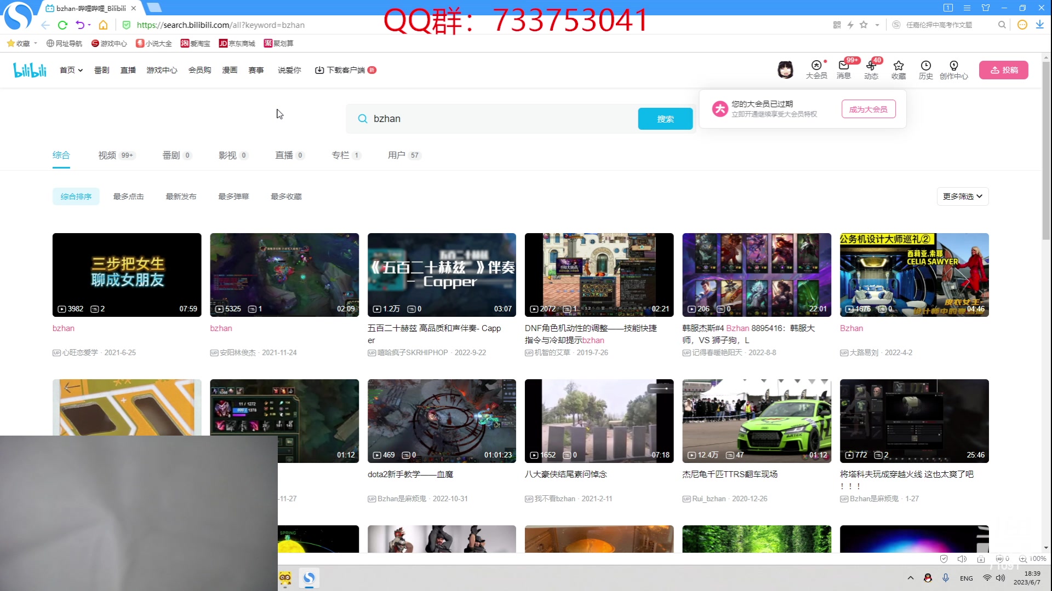The width and height of the screenshot is (1052, 591).
Task: Click the pink 投稿 upload button
Action: click(x=1004, y=70)
